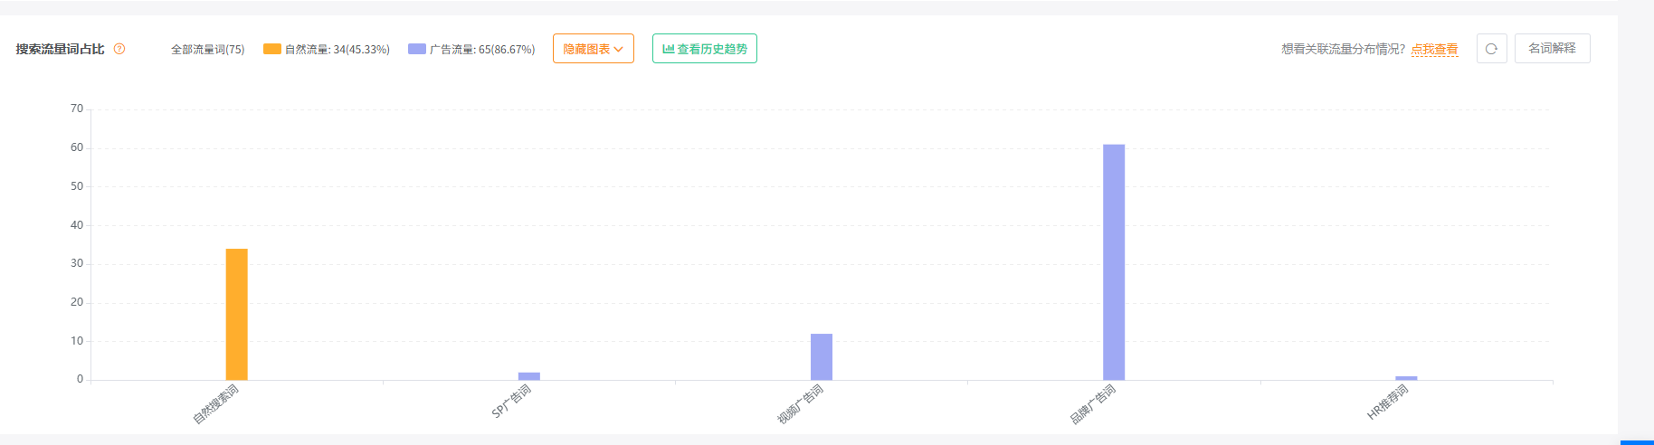The height and width of the screenshot is (445, 1654).
Task: Click the orange 自然流量 color swatch
Action: click(x=272, y=49)
